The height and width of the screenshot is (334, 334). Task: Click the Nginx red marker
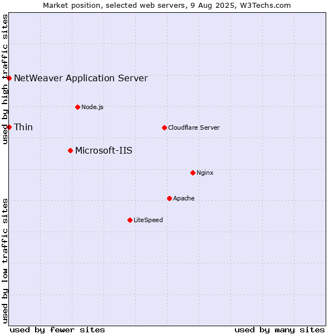pyautogui.click(x=193, y=173)
